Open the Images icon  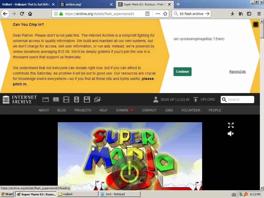pyautogui.click(x=97, y=100)
